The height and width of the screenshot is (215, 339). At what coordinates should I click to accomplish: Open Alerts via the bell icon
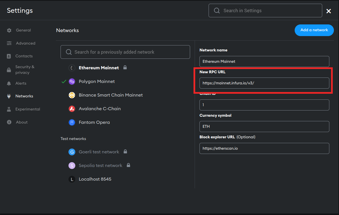tap(9, 83)
